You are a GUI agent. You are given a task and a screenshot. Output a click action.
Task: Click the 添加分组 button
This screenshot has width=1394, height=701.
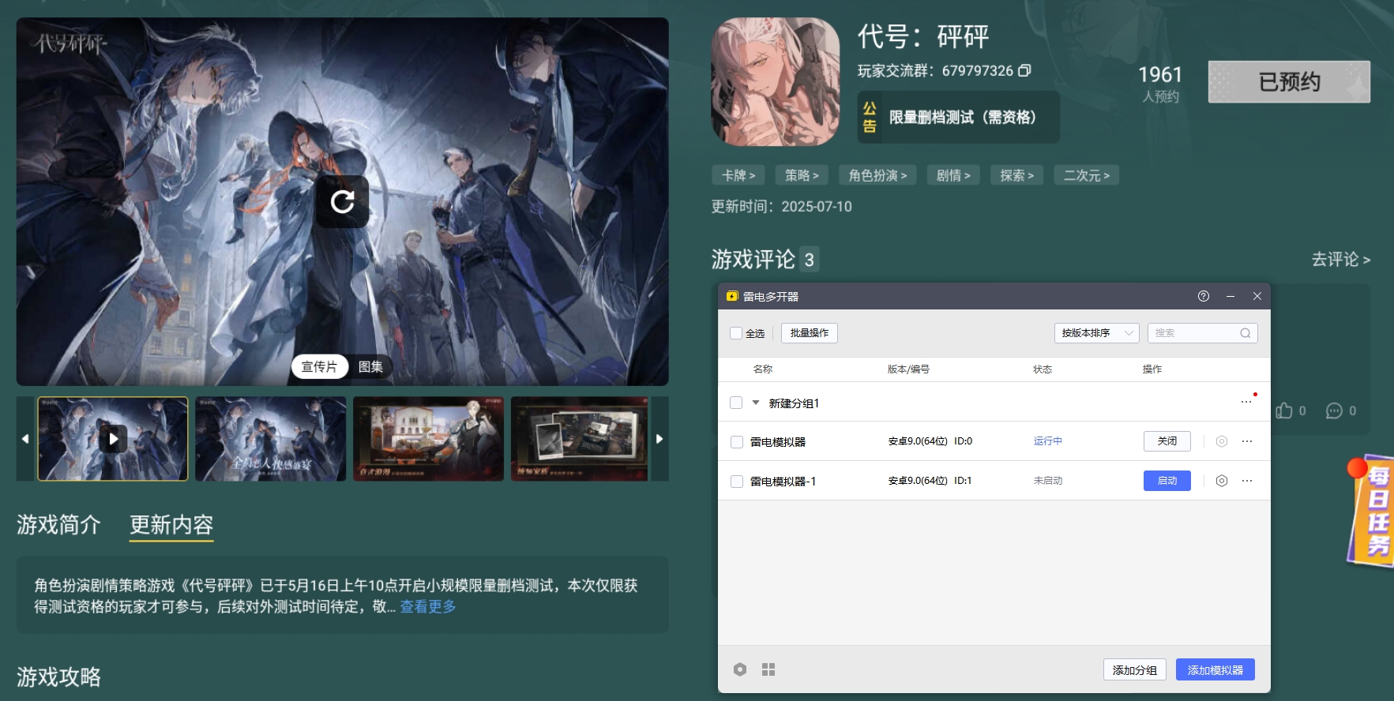pos(1135,669)
